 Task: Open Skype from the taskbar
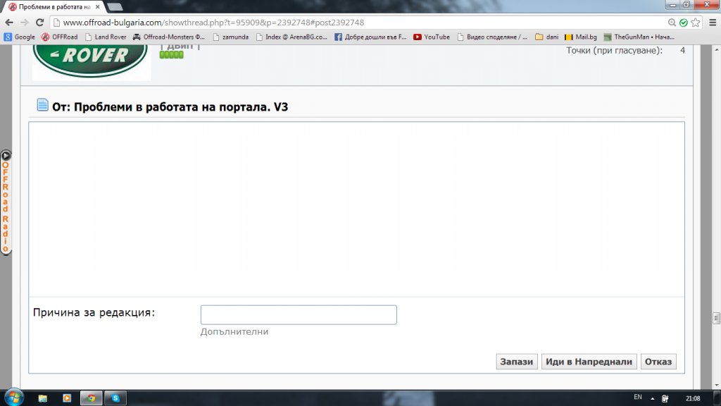point(115,398)
